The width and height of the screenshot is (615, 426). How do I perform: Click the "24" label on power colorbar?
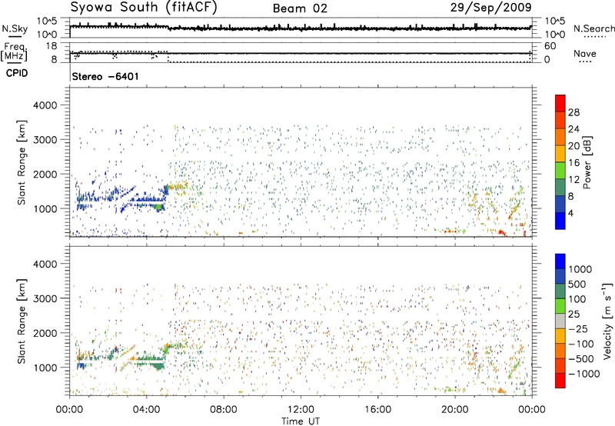click(x=573, y=129)
